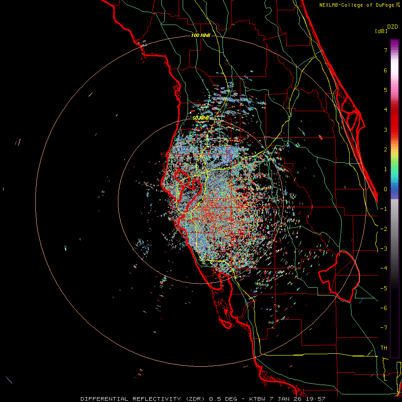Screen dimensions: 402x402
Task: Click the 3 dB scale label
Action: coord(385,130)
